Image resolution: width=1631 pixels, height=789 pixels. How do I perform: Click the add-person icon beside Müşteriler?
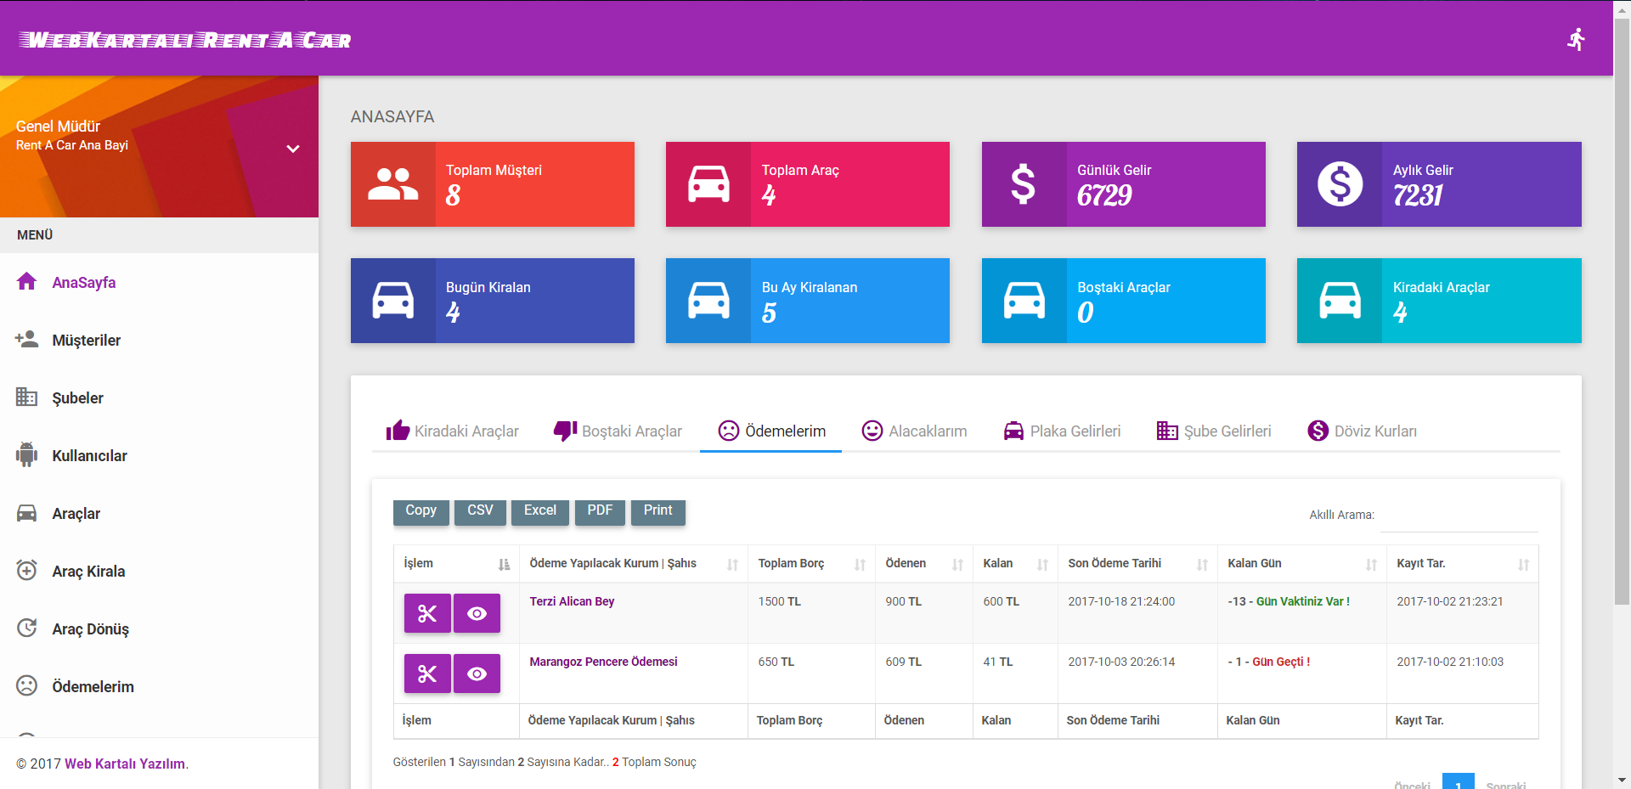(x=27, y=340)
